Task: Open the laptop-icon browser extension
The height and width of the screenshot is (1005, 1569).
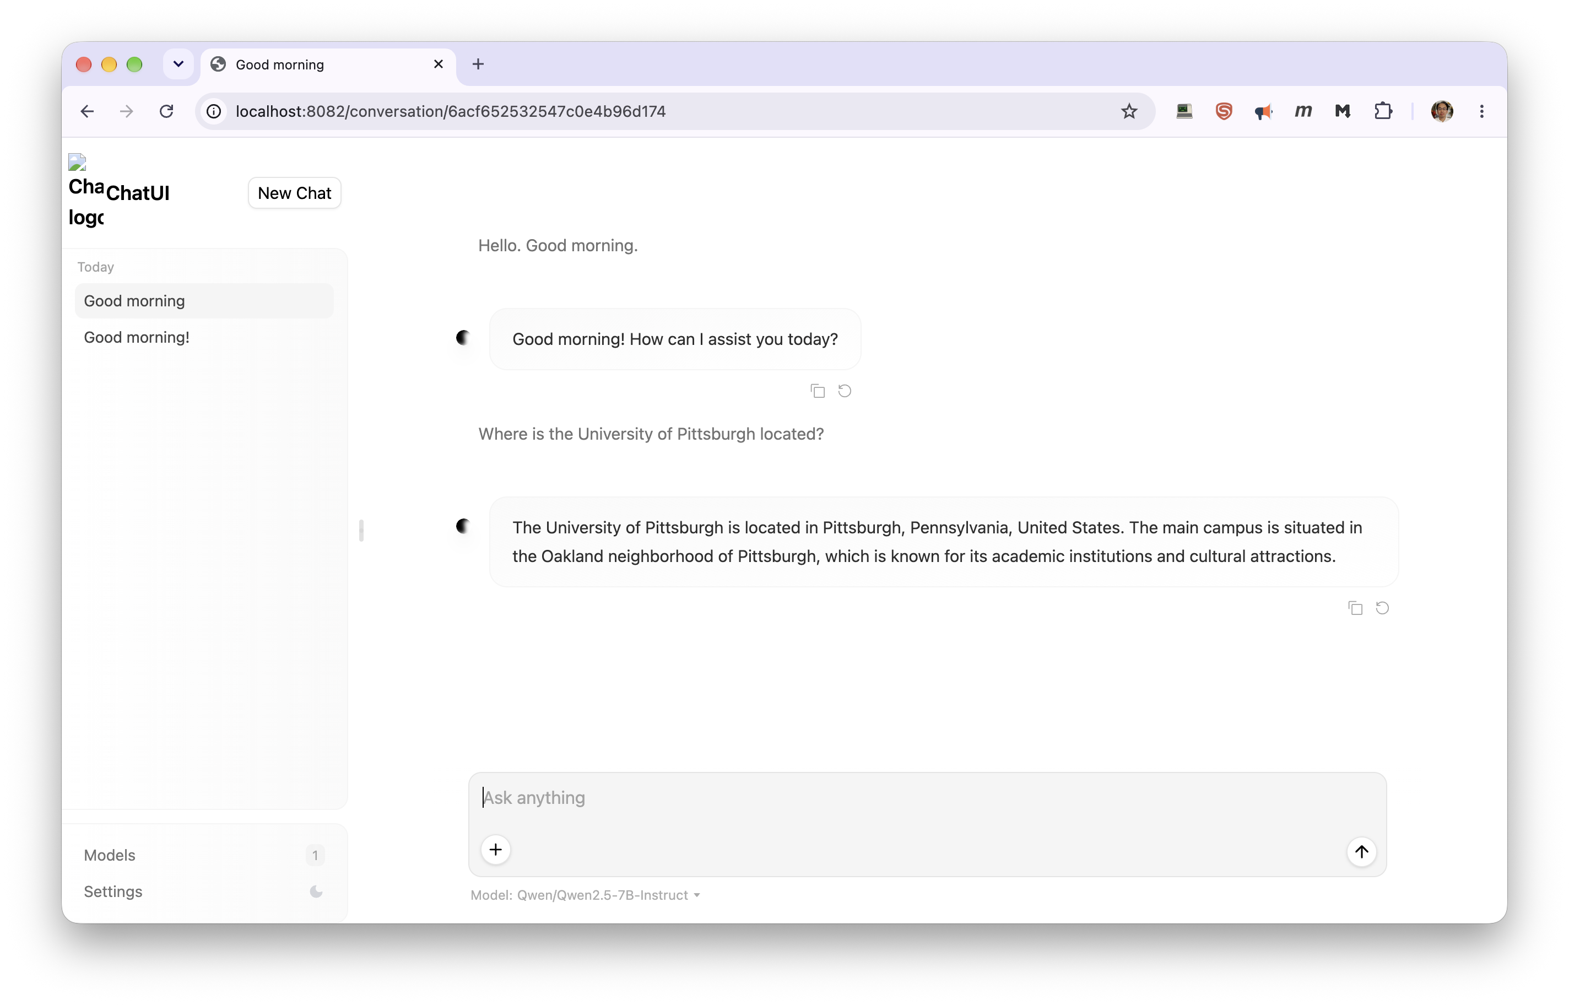Action: pos(1185,112)
